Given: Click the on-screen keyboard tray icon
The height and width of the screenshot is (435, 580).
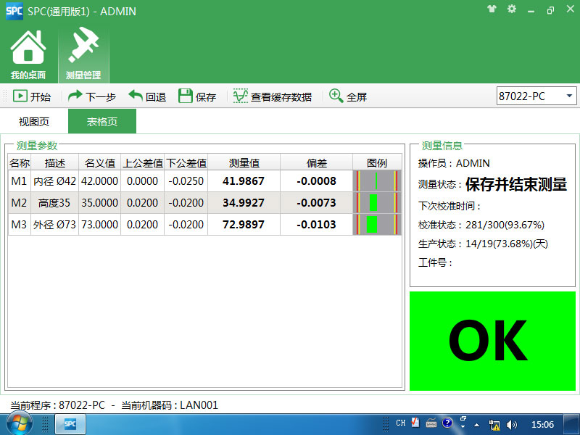Looking at the screenshot, I should [x=431, y=423].
